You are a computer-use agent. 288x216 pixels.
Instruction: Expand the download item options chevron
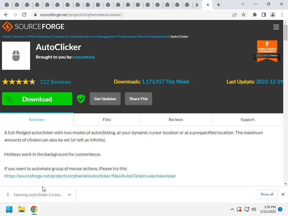pos(69,195)
